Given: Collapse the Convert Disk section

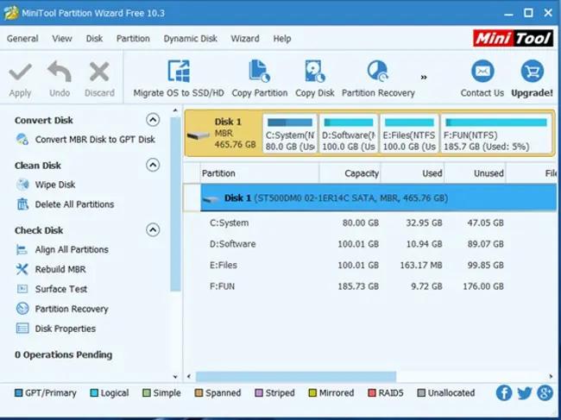Looking at the screenshot, I should tap(153, 120).
